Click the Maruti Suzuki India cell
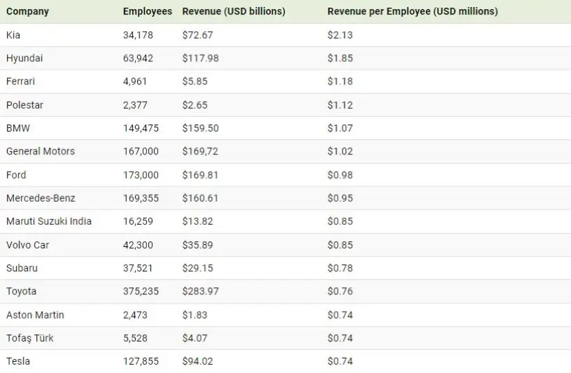 click(x=49, y=221)
